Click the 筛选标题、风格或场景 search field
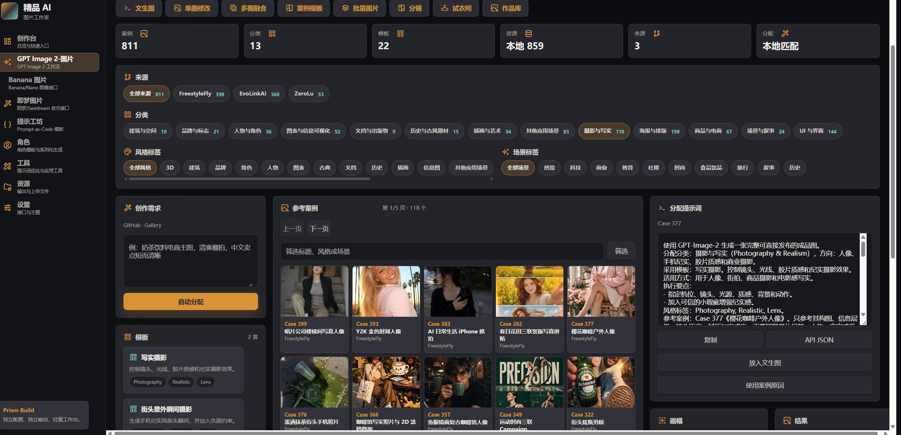The width and height of the screenshot is (901, 435). [x=442, y=251]
